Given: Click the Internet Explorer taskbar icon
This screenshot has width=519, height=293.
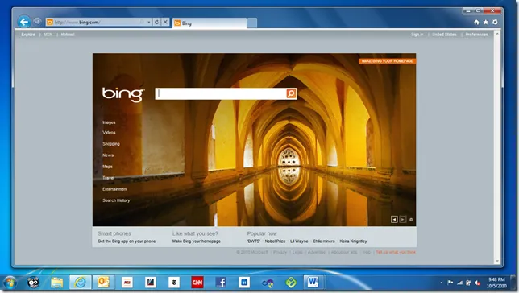Looking at the screenshot, I should pos(80,283).
